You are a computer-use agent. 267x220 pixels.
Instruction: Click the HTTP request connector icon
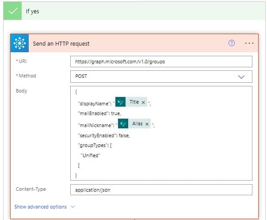(19, 43)
